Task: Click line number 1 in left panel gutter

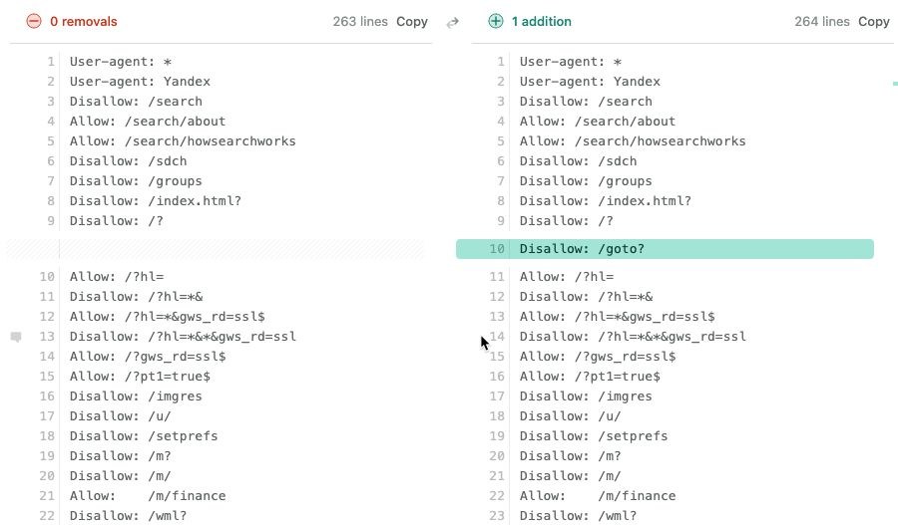Action: pyautogui.click(x=51, y=62)
